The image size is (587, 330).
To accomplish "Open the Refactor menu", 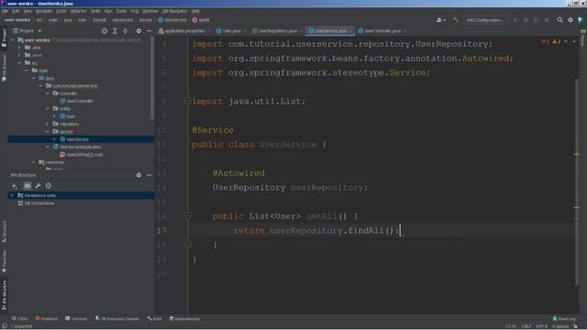I will click(x=79, y=11).
